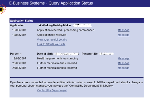Image resolution: width=150 pixels, height=99 pixels.
Task: Click the Person 1 label
Action: point(16,54)
